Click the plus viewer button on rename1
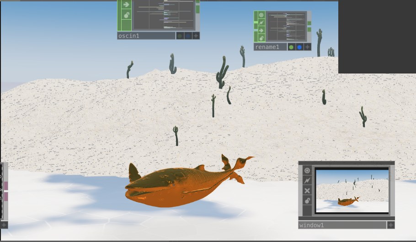Image resolution: width=416 pixels, height=242 pixels. pyautogui.click(x=308, y=47)
